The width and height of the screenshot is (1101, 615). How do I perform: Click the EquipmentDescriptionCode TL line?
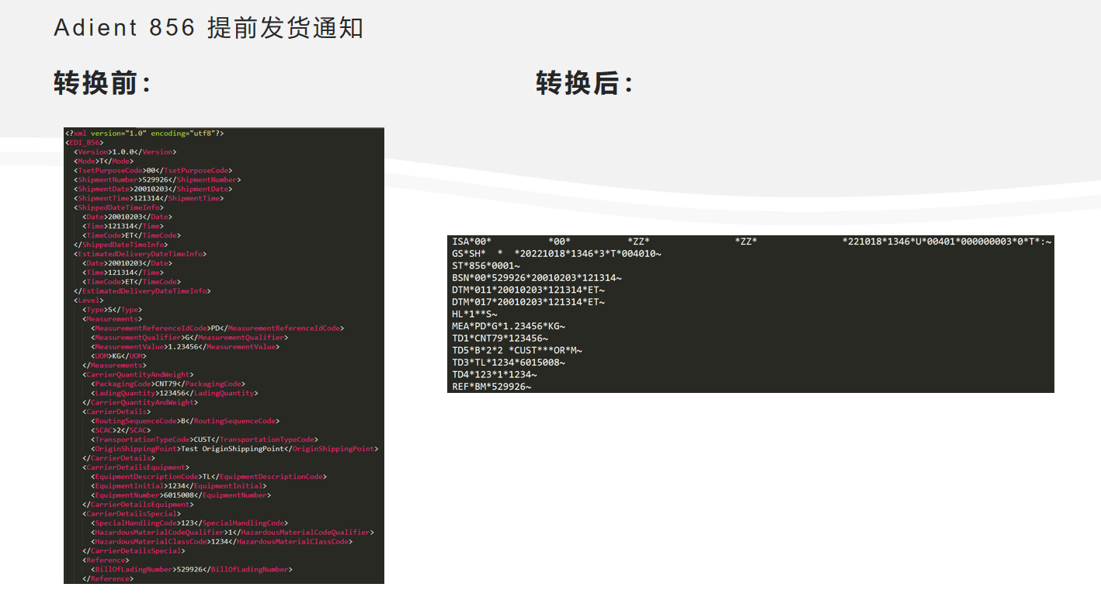[209, 477]
